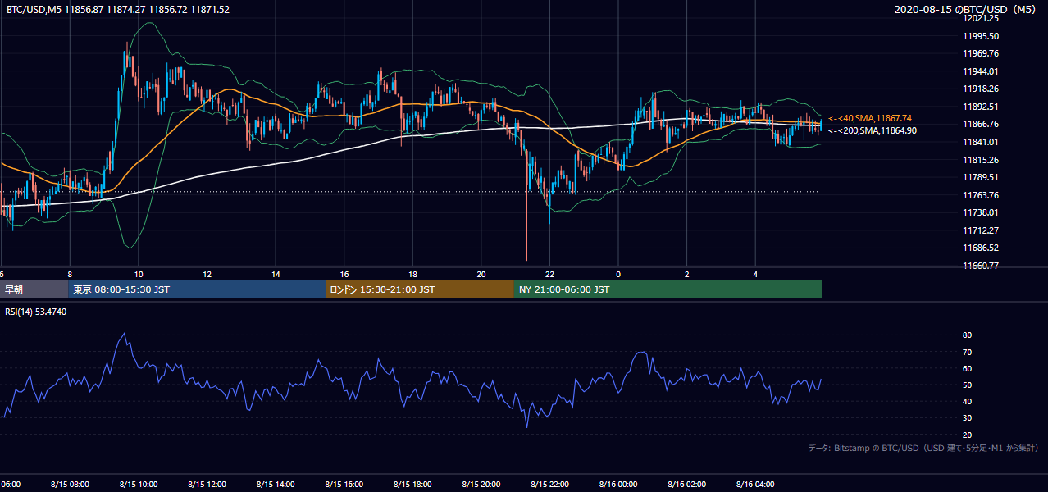Click the 8/15 10:00 date label

pos(139,485)
